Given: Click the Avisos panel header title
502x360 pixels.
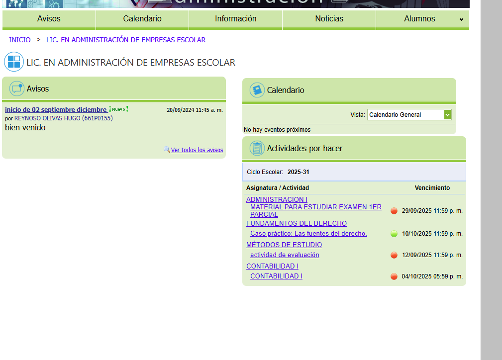Looking at the screenshot, I should tap(38, 89).
